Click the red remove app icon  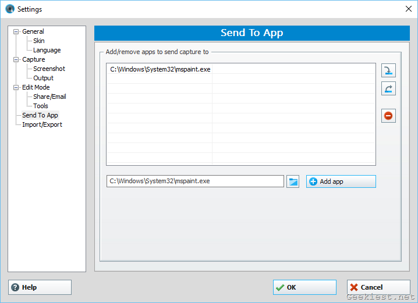388,116
